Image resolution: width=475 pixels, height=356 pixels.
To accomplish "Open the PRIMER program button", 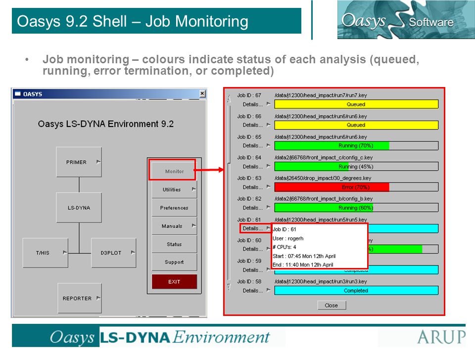I will (x=79, y=162).
